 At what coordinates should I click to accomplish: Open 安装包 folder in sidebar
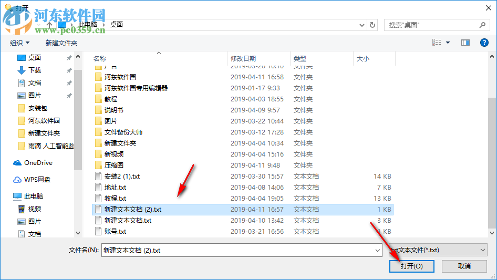pyautogui.click(x=37, y=108)
